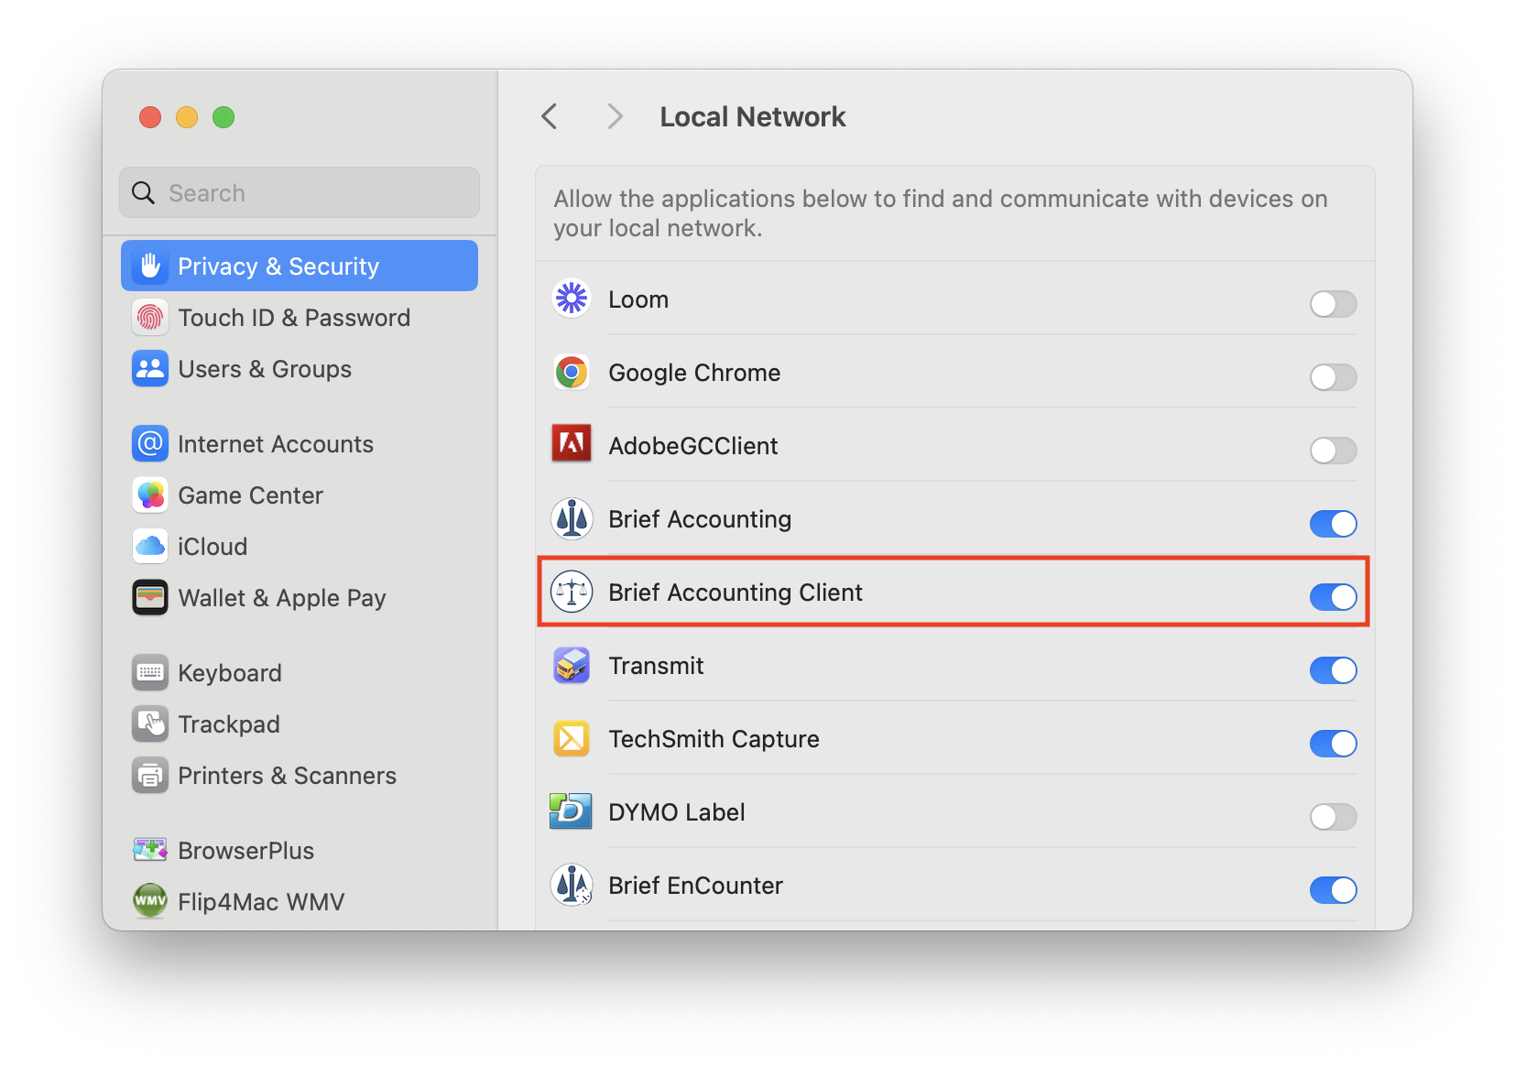Click the Brief EnCounter icon
Image resolution: width=1515 pixels, height=1066 pixels.
click(572, 885)
